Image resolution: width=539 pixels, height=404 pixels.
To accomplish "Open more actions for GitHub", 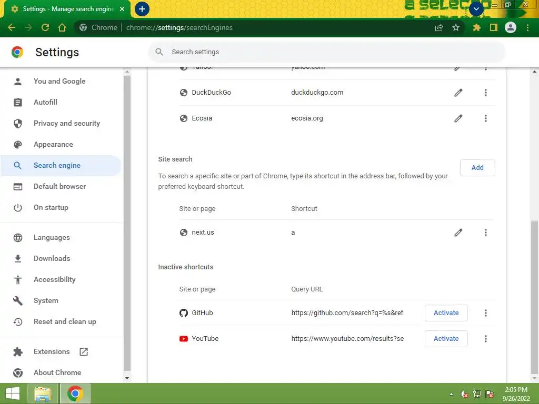I will point(485,313).
